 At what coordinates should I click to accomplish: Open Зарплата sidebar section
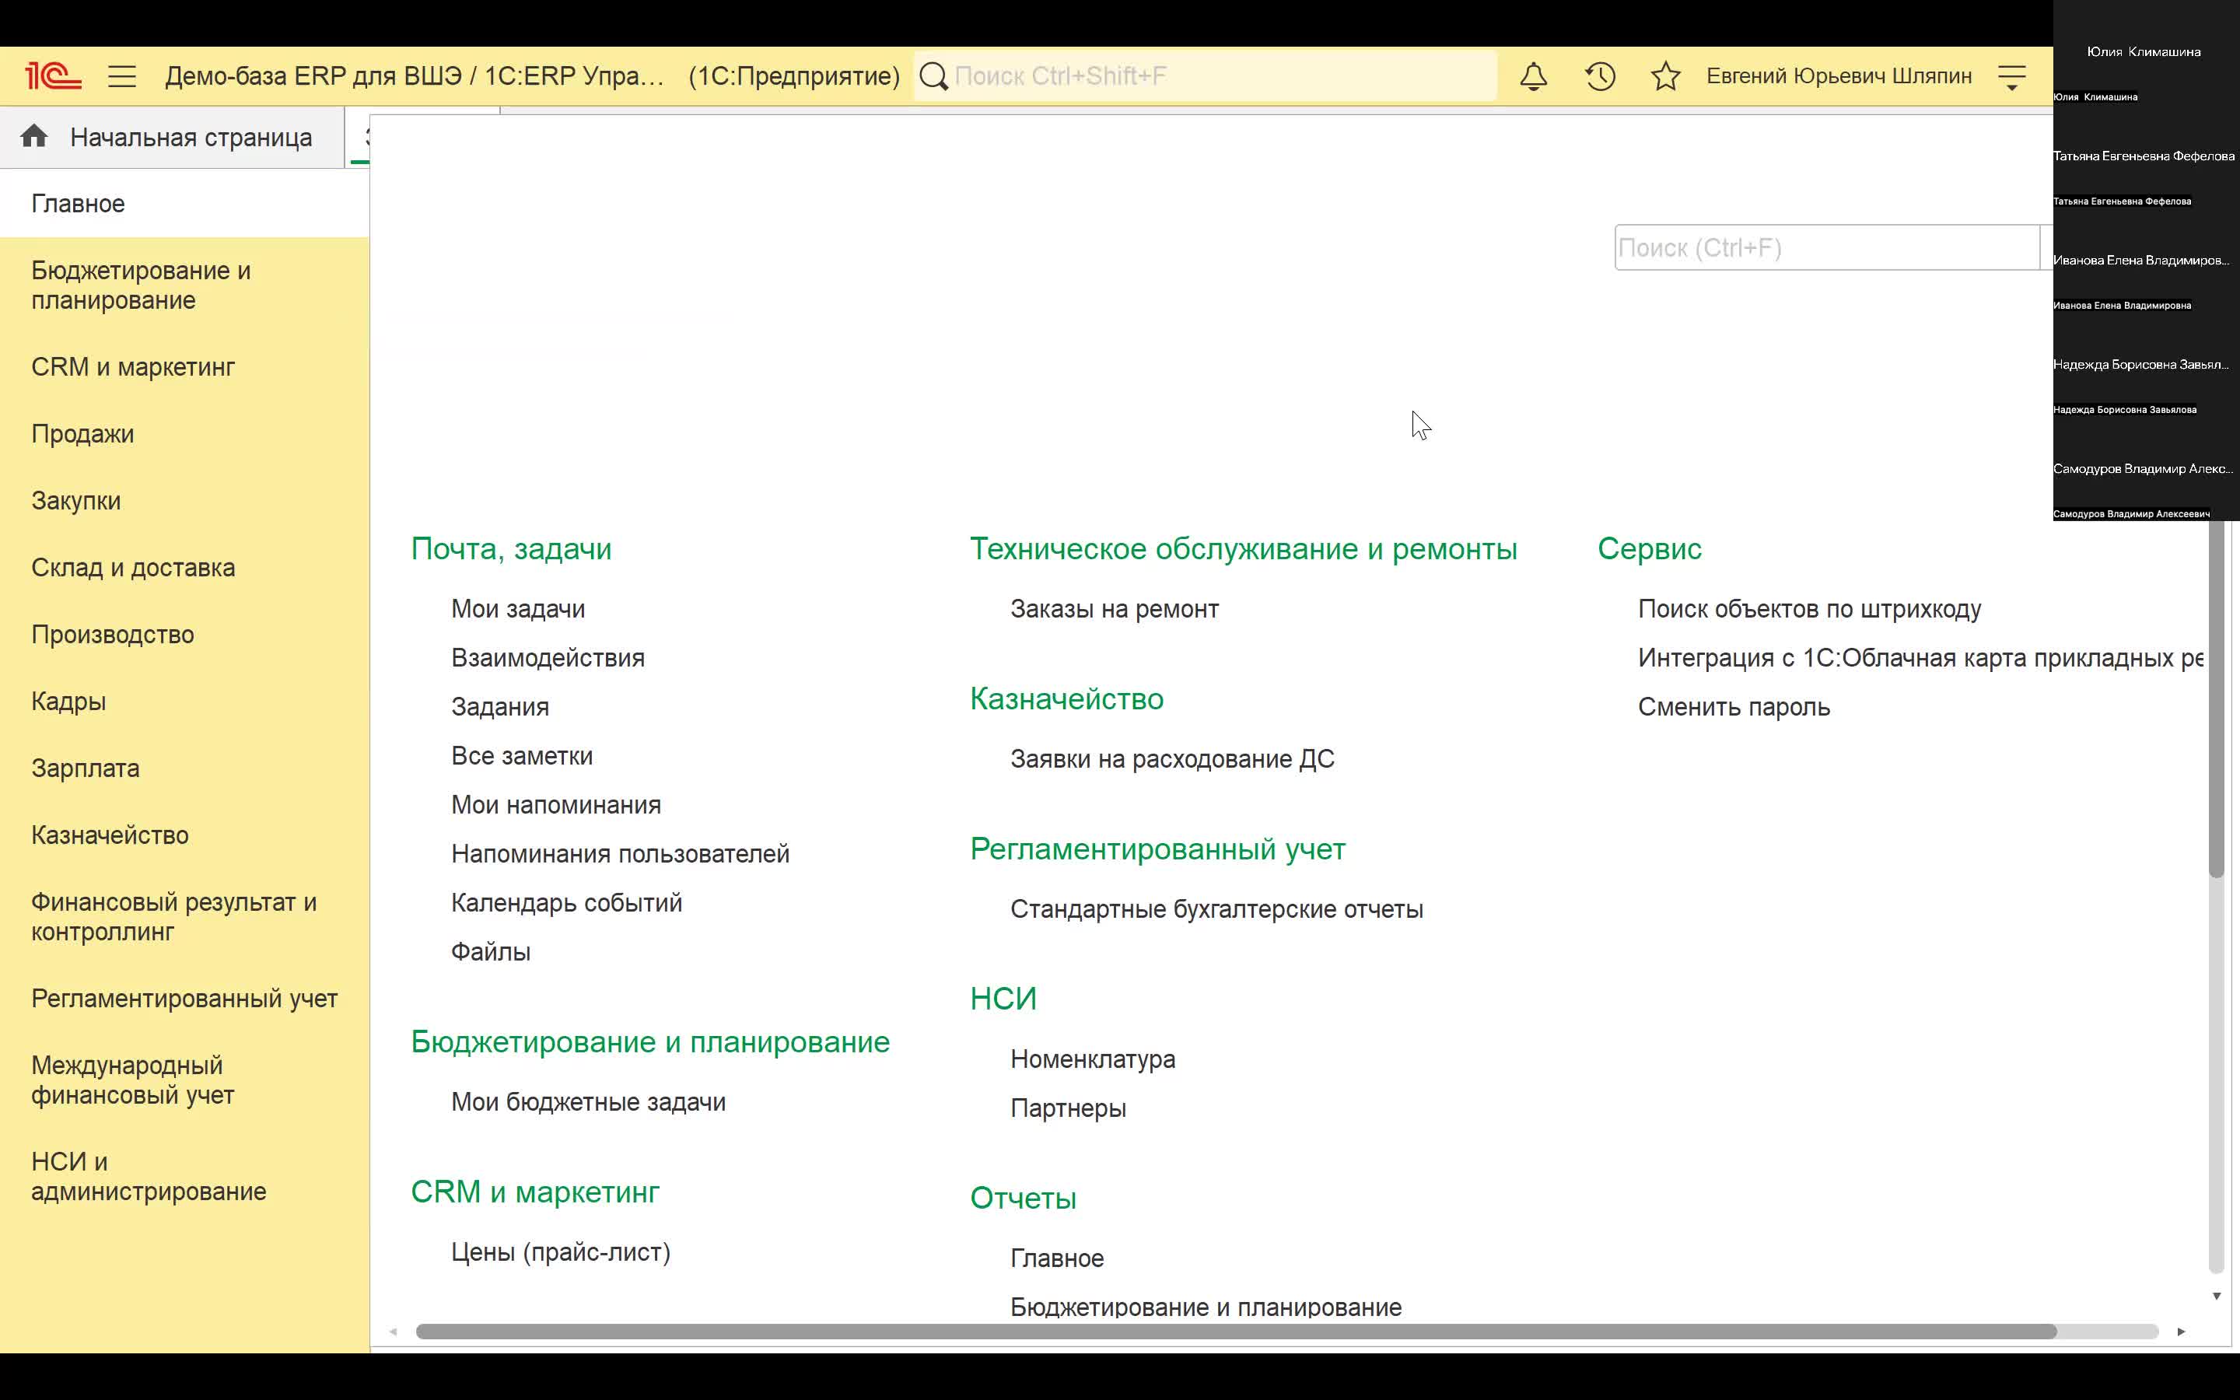(185, 768)
